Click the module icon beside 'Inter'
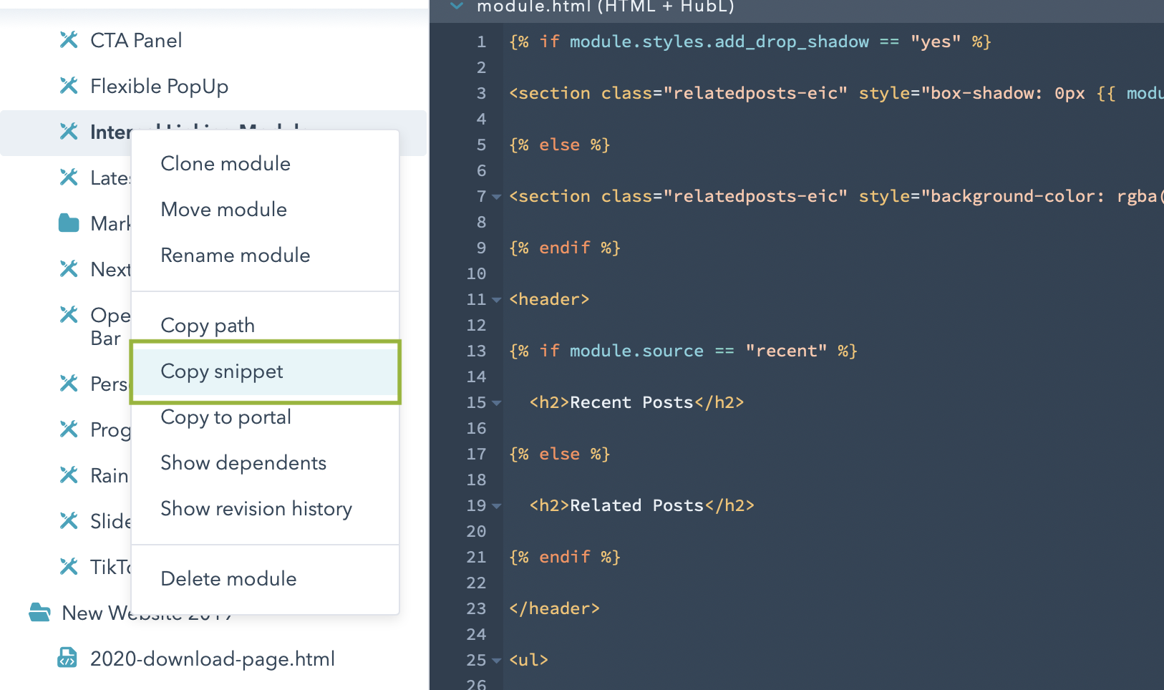The width and height of the screenshot is (1164, 690). (x=69, y=132)
